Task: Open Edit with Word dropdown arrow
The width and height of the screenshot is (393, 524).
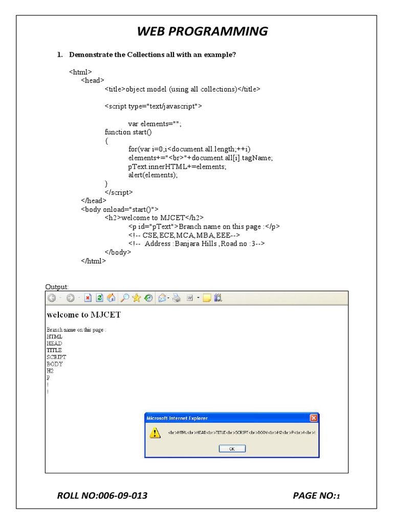Action: (198, 298)
